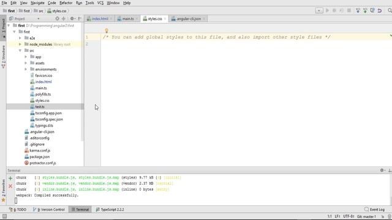Click the VCS Update Project icon

pyautogui.click(x=358, y=10)
